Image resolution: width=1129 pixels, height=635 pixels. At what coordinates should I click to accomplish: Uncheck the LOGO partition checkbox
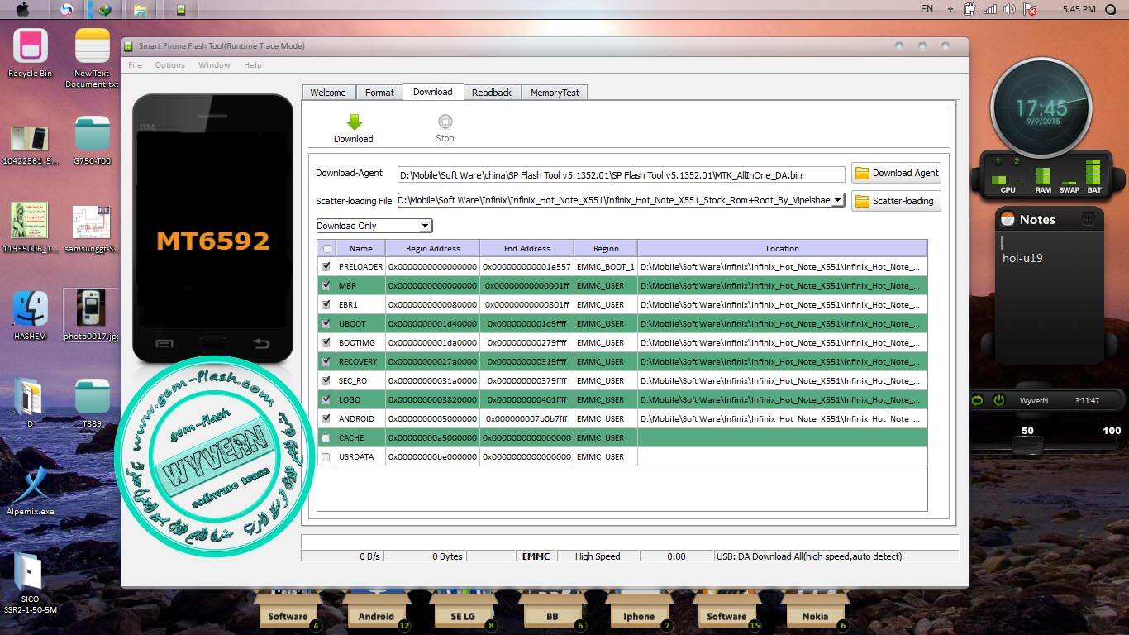[x=326, y=399]
